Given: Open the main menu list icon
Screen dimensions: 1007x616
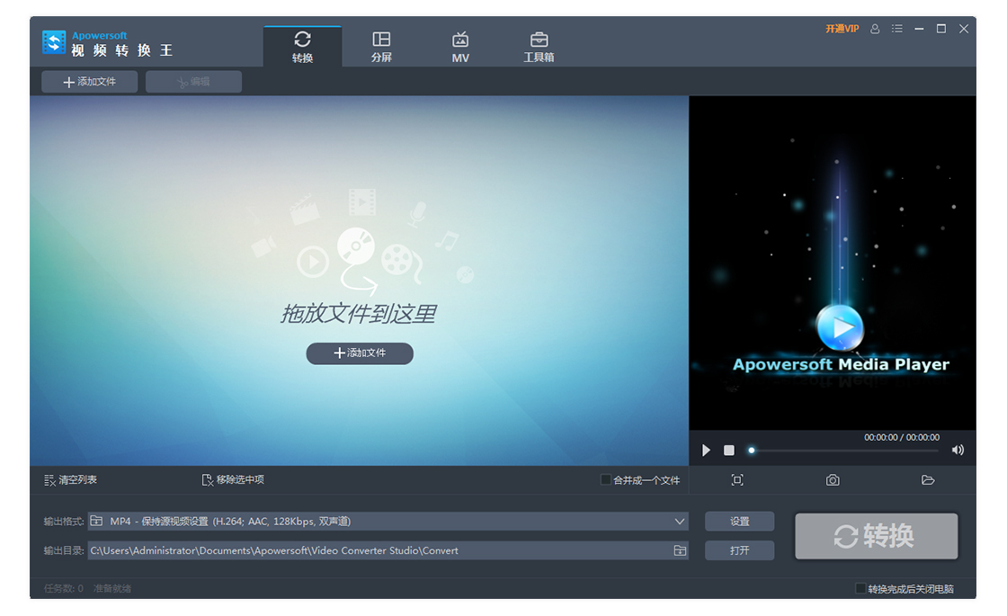Looking at the screenshot, I should tap(897, 29).
